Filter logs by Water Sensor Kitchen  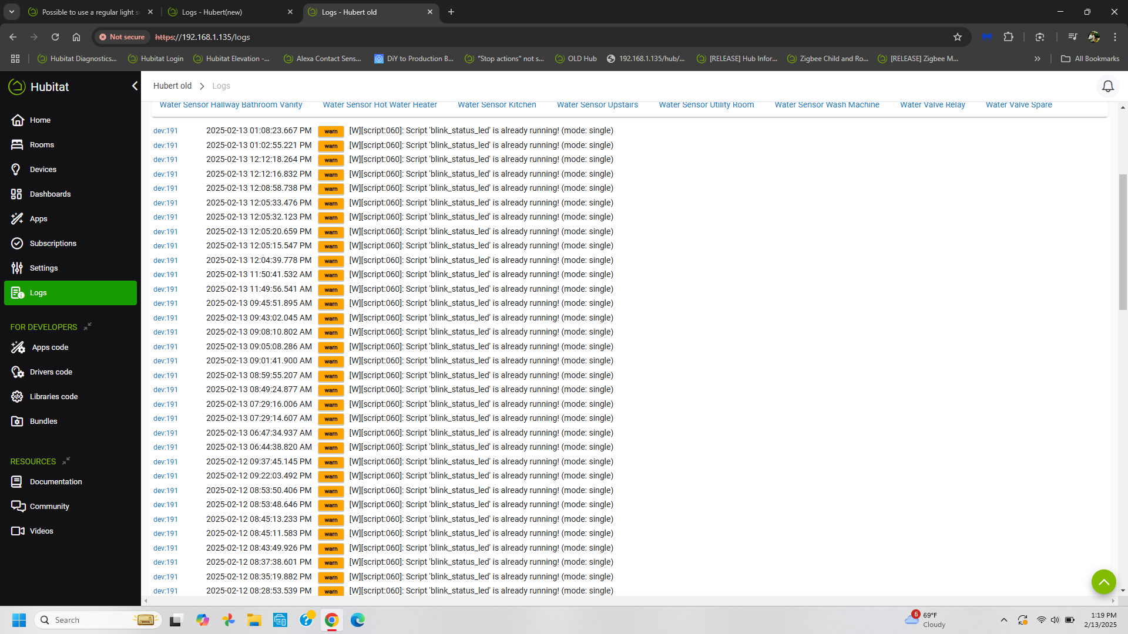(x=496, y=105)
